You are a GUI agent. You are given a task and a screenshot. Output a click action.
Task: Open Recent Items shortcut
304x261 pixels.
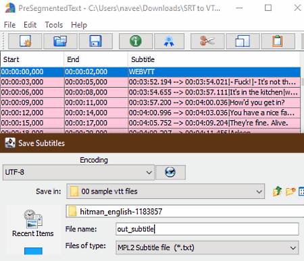(x=33, y=223)
